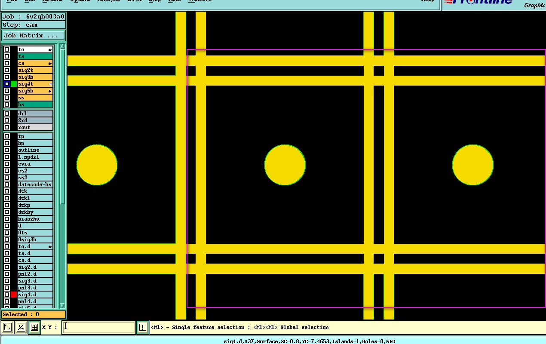Toggle the sig3b layer checkbox
The height and width of the screenshot is (344, 546).
click(x=7, y=77)
